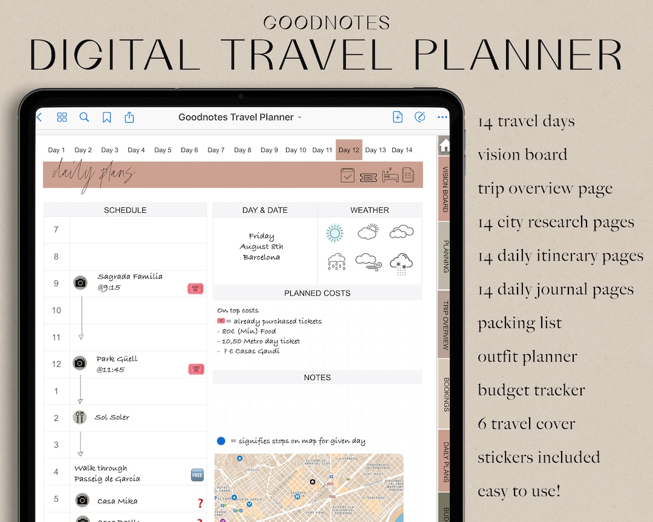The height and width of the screenshot is (522, 653).
Task: Open the search magnifier in the toolbar
Action: coord(84,117)
